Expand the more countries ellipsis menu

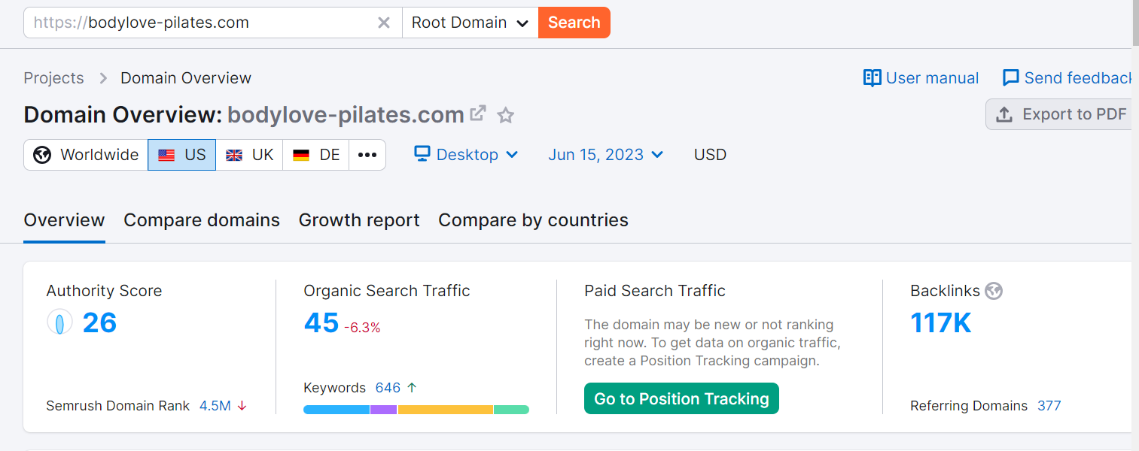point(367,154)
